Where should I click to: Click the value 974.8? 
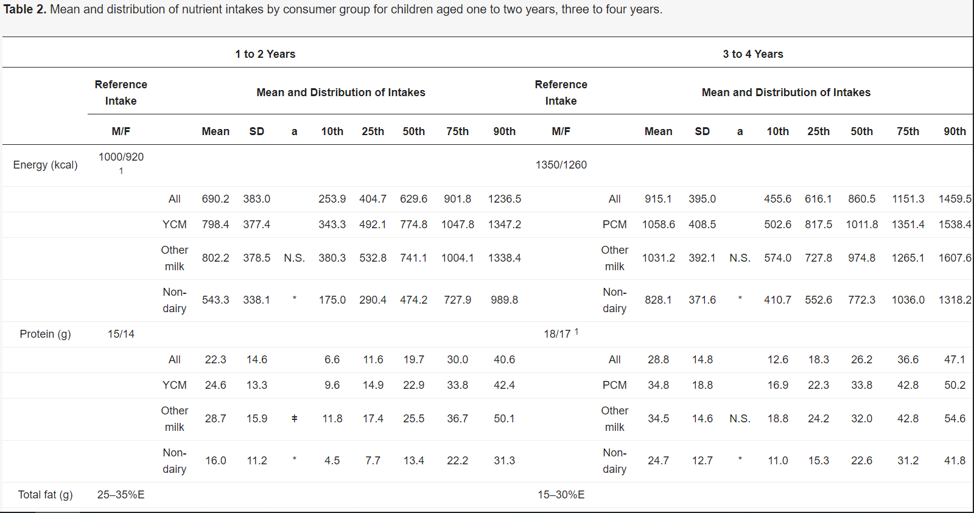pos(862,258)
